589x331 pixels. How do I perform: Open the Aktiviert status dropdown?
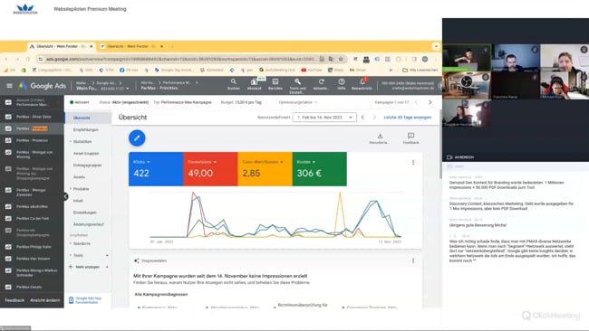click(79, 102)
